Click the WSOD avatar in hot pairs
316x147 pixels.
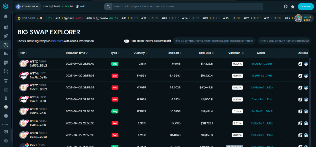(298, 18)
